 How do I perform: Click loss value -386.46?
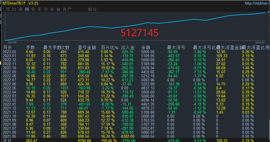pyautogui.click(x=84, y=72)
